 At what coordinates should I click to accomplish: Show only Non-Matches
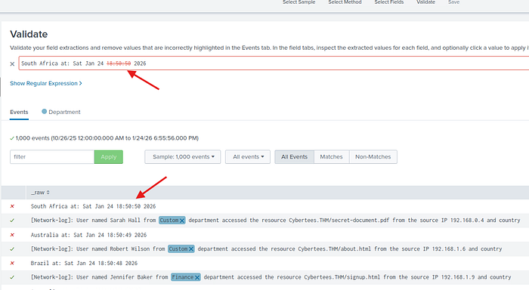pyautogui.click(x=373, y=157)
